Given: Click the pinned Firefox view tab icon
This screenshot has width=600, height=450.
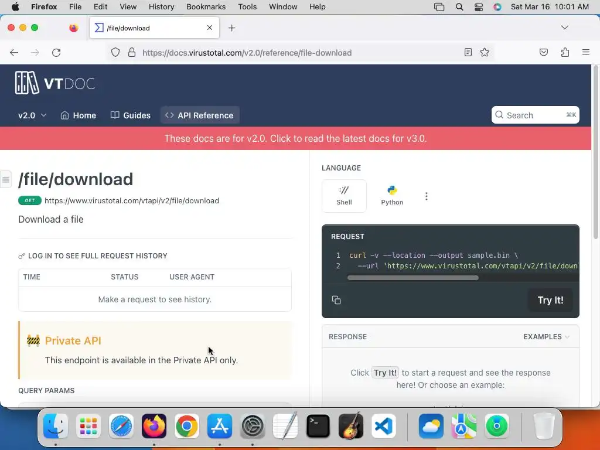Looking at the screenshot, I should (x=73, y=28).
